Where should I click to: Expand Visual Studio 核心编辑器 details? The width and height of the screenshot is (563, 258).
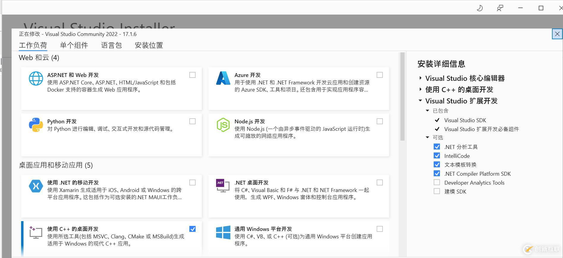[x=420, y=78]
